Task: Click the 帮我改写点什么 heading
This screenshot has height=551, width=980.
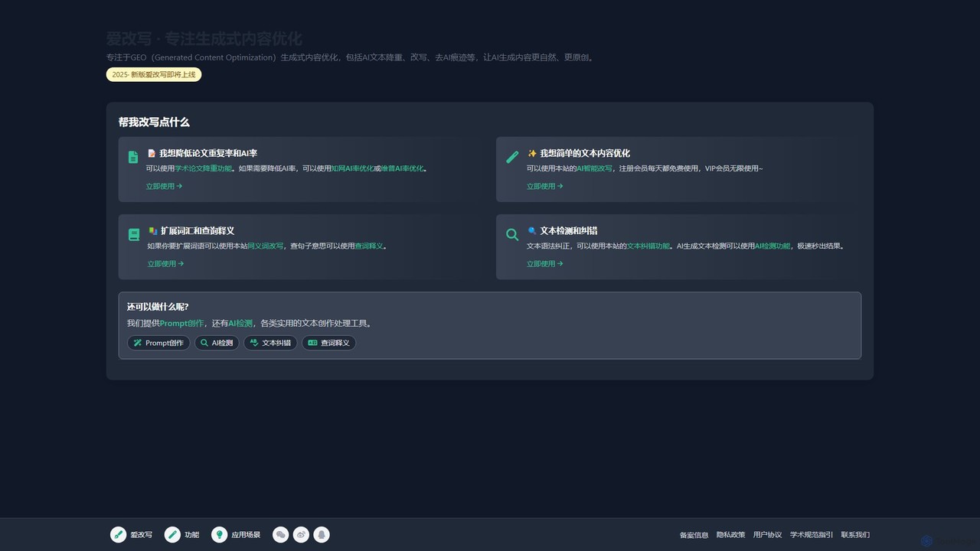Action: pyautogui.click(x=154, y=122)
